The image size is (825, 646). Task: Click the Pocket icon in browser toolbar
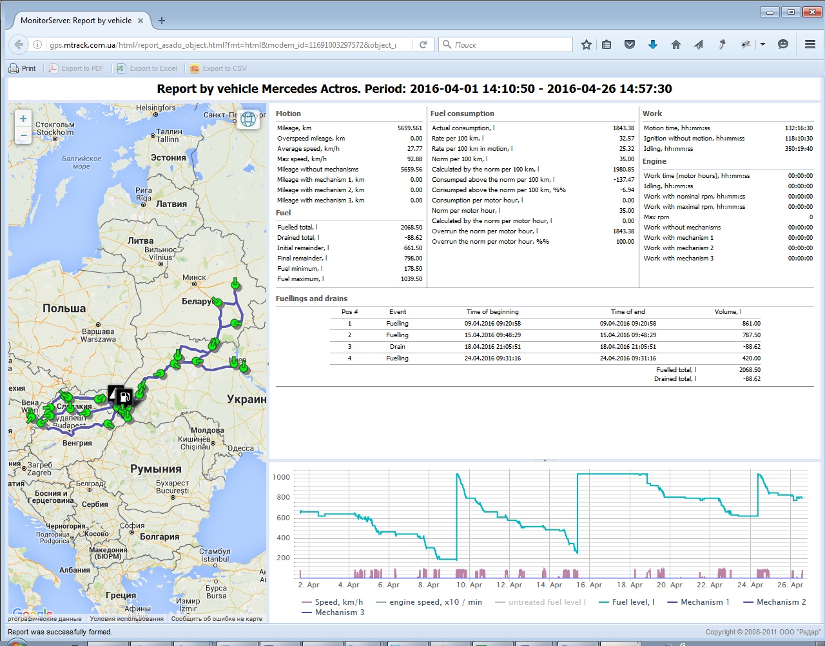pos(630,44)
